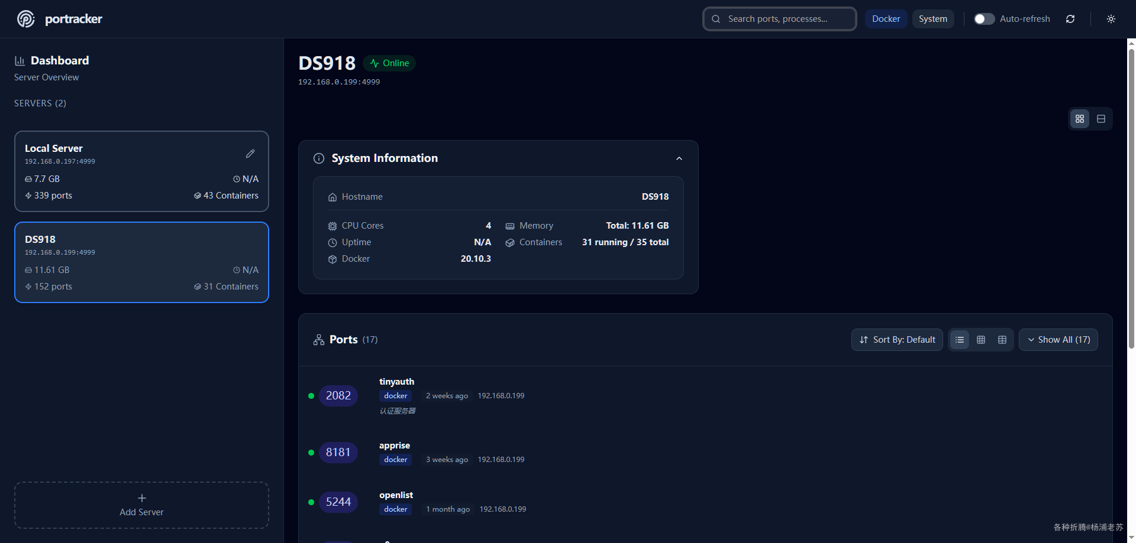Click the Containers box icon
This screenshot has height=543, width=1136.
(x=510, y=243)
